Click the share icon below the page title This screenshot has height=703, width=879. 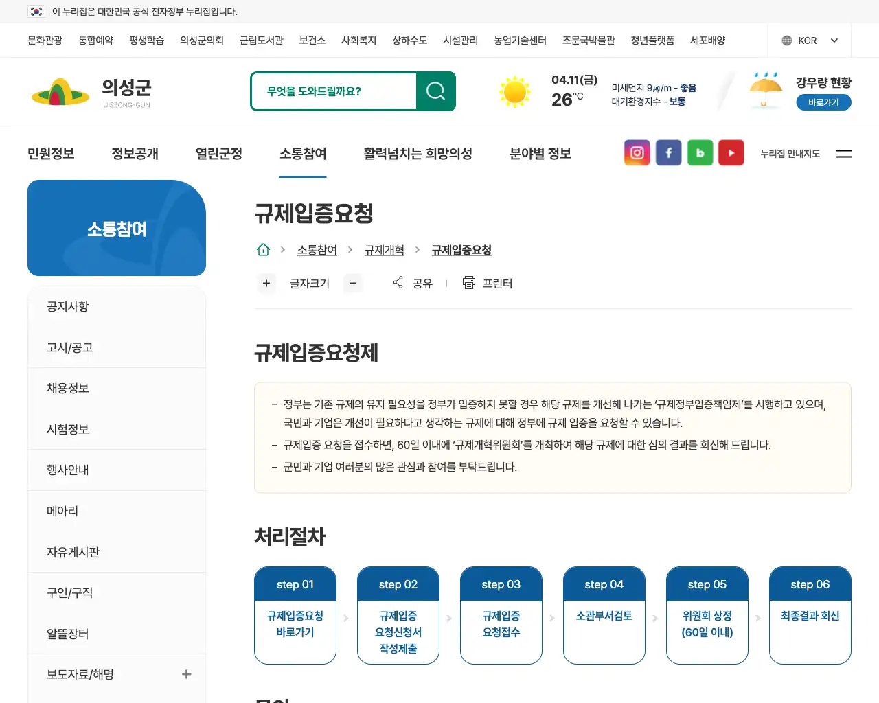(397, 282)
